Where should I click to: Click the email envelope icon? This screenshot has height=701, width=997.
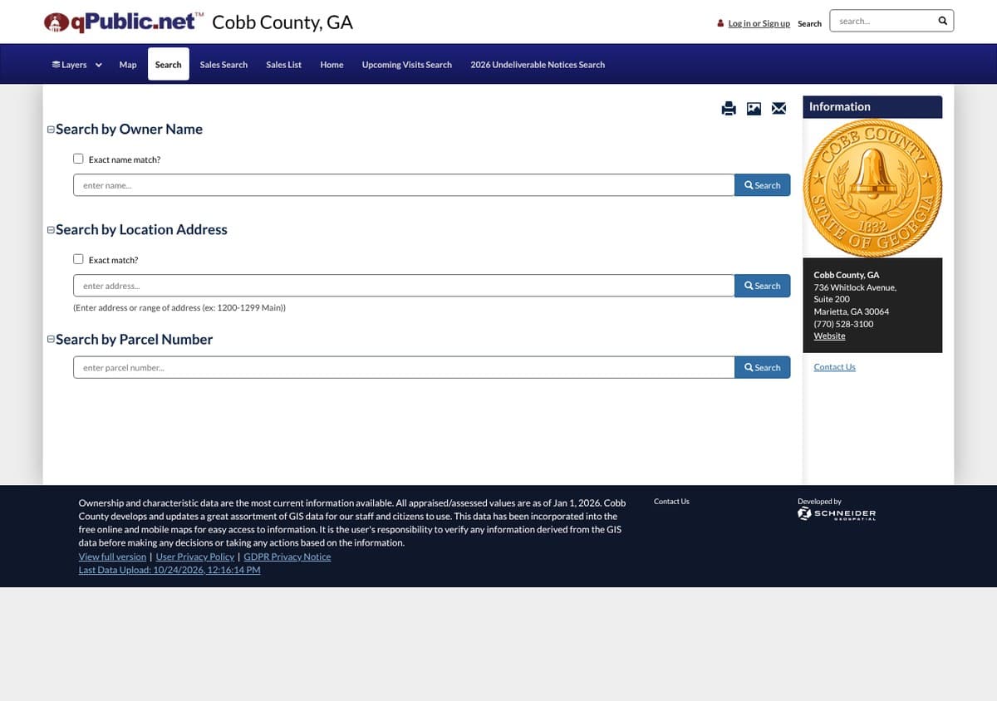(x=778, y=108)
